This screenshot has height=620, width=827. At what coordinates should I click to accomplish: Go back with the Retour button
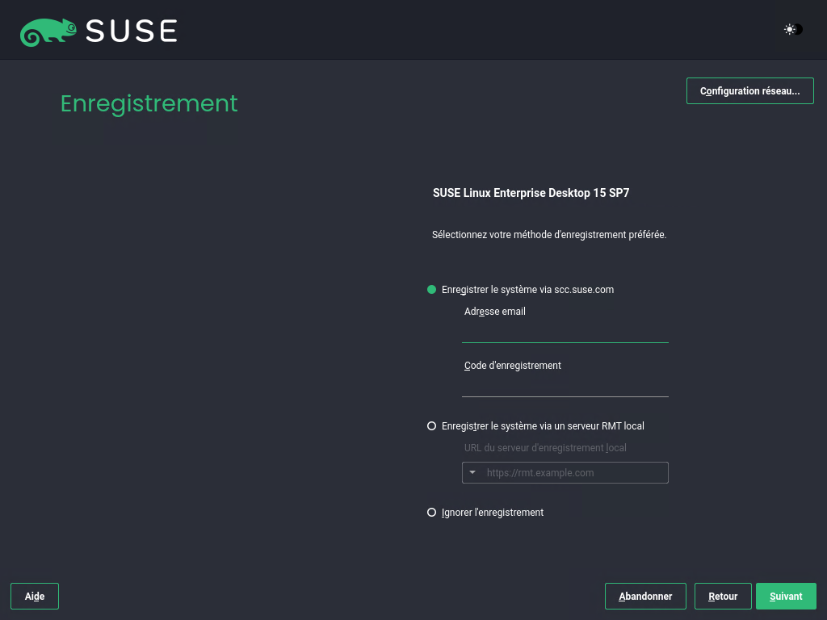(x=723, y=596)
